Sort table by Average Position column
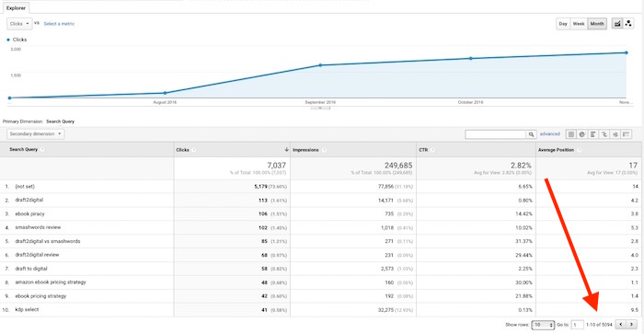644x334 pixels. [556, 150]
